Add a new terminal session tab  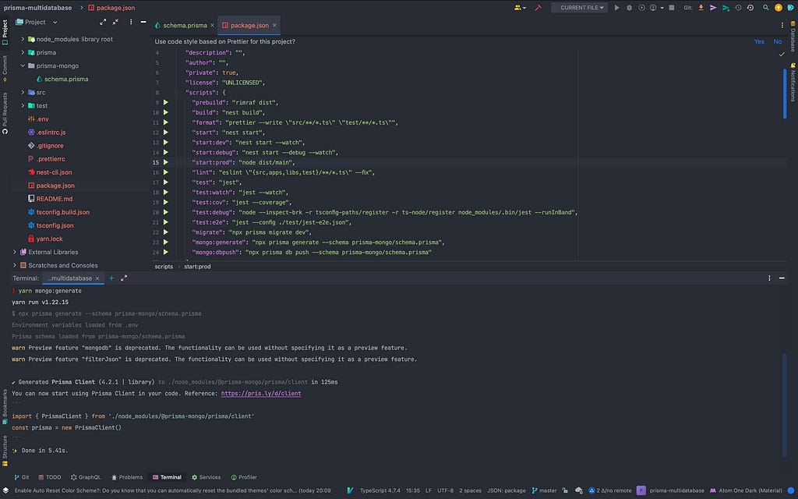click(x=111, y=278)
